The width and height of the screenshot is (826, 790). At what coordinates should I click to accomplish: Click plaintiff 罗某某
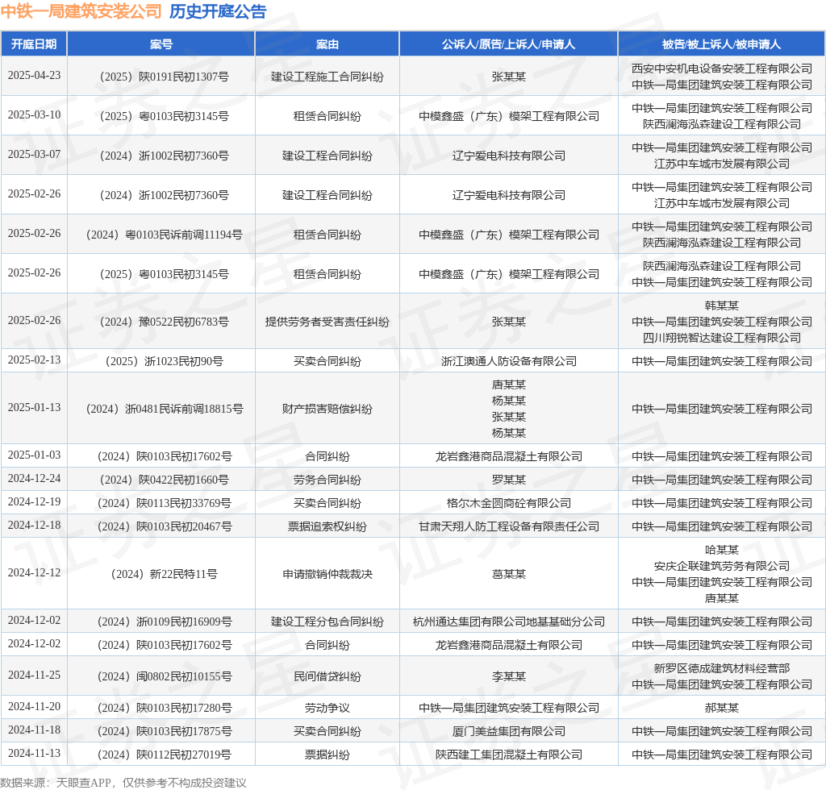pos(508,480)
